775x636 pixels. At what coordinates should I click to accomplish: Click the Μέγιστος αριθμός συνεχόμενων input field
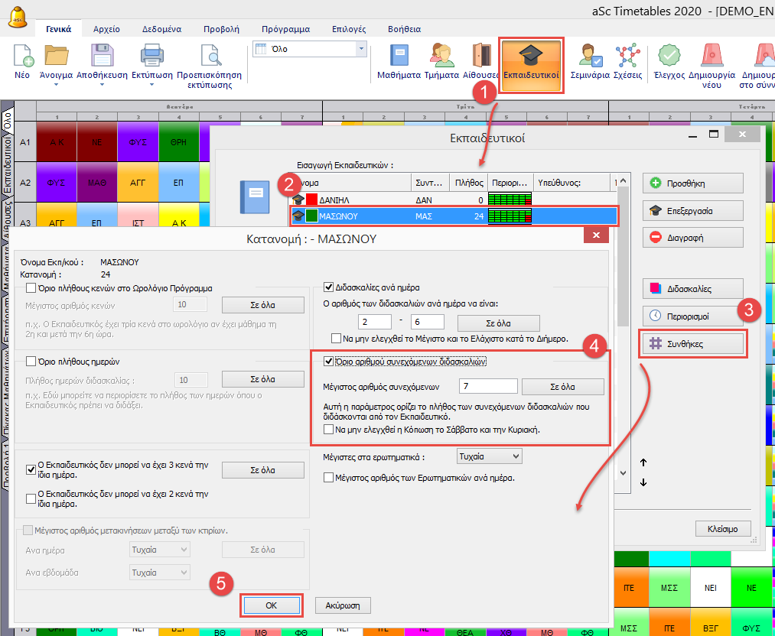[489, 386]
